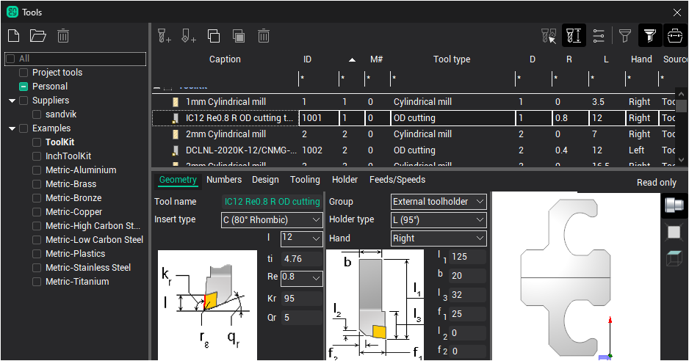Open the Insert type dropdown
This screenshot has width=689, height=361.
(272, 219)
